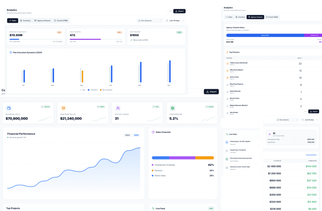Select the highlighted Agency Channel tab
Image resolution: width=322 pixels, height=211 pixels.
[x=255, y=17]
